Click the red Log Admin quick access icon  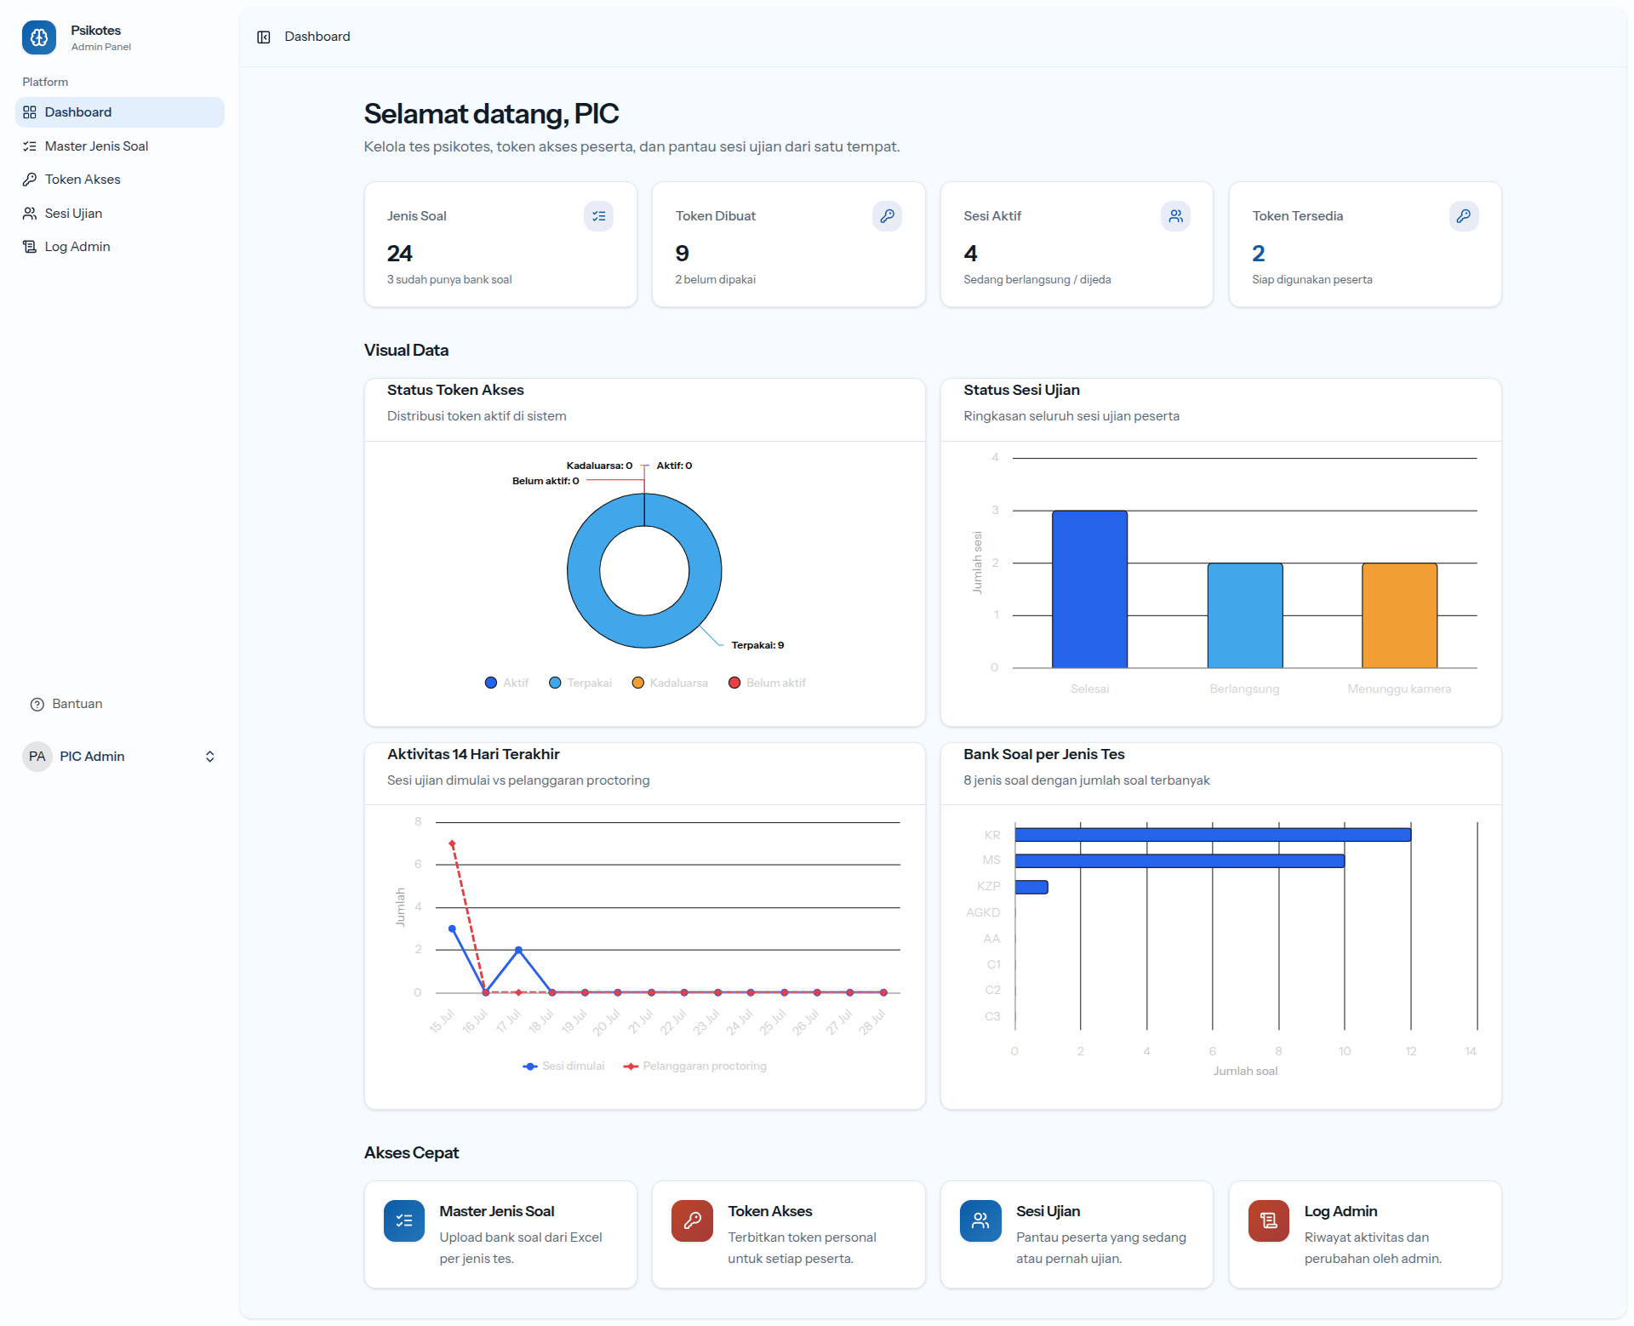click(1269, 1220)
